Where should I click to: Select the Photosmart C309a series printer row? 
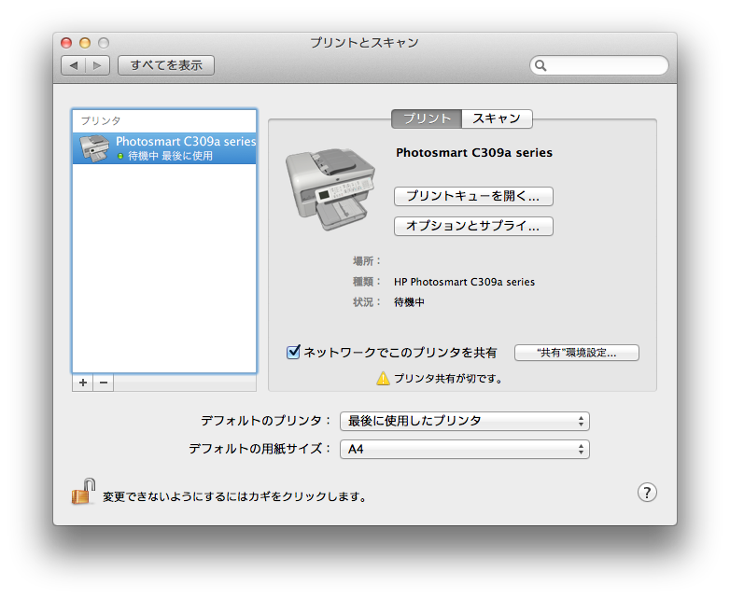[164, 148]
